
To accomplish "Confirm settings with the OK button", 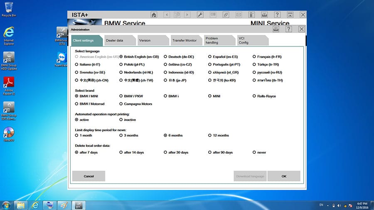I will click(284, 176).
